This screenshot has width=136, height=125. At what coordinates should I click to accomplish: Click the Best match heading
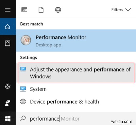32,24
